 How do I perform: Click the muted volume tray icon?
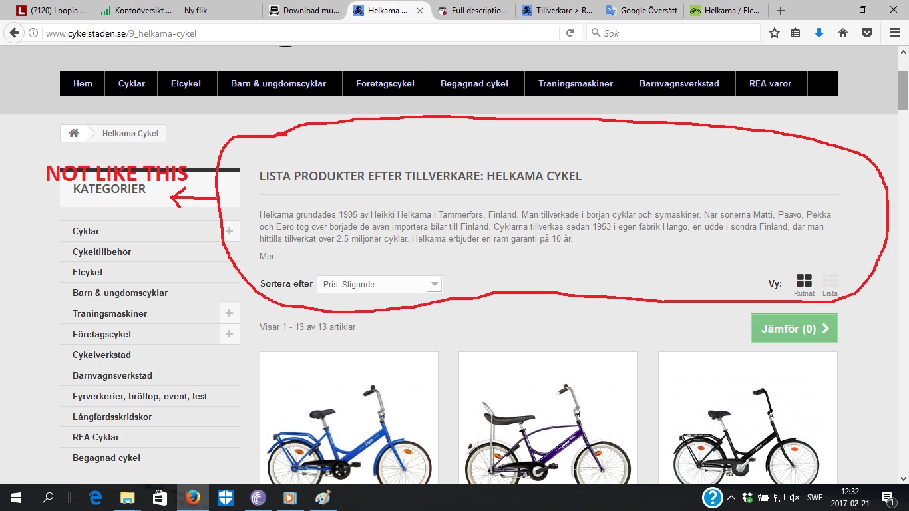click(795, 497)
